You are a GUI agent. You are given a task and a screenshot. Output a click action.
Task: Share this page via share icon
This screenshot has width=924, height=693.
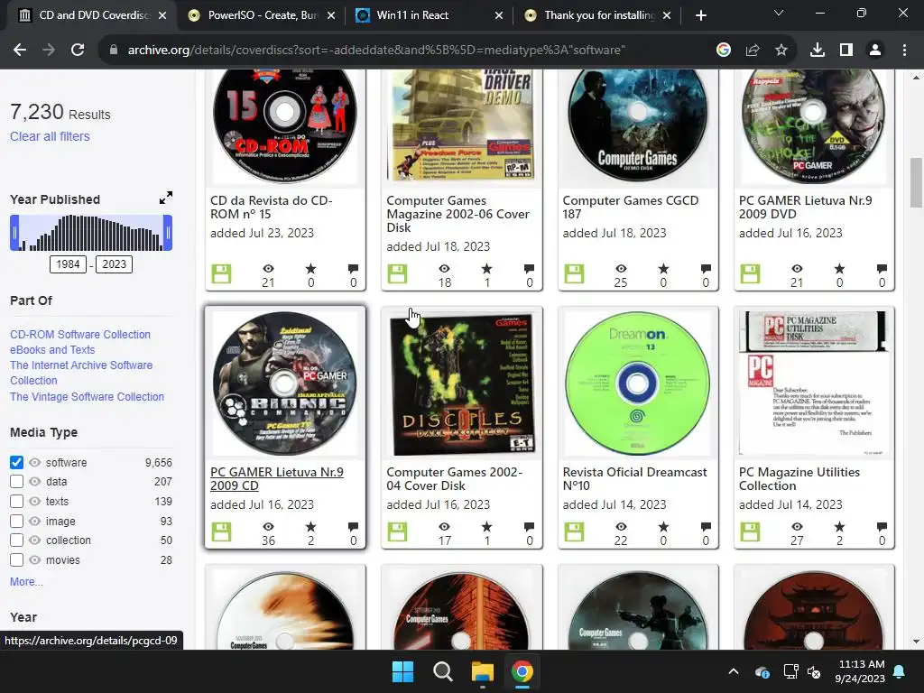(x=753, y=51)
